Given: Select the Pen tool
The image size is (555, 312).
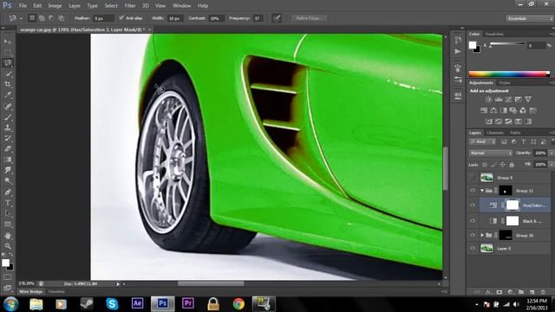Looking at the screenshot, I should (x=8, y=192).
